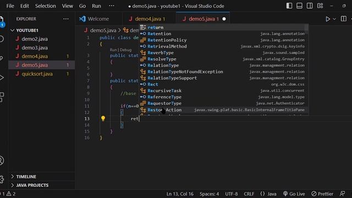Open the Edit menu
The height and width of the screenshot is (198, 352).
tap(24, 6)
